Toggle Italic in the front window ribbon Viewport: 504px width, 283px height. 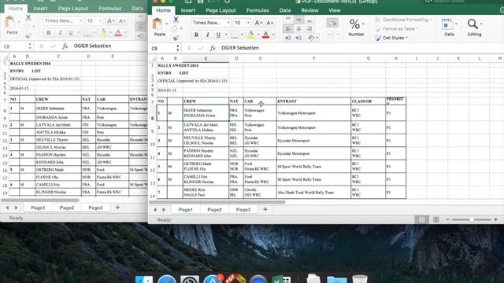pos(208,35)
